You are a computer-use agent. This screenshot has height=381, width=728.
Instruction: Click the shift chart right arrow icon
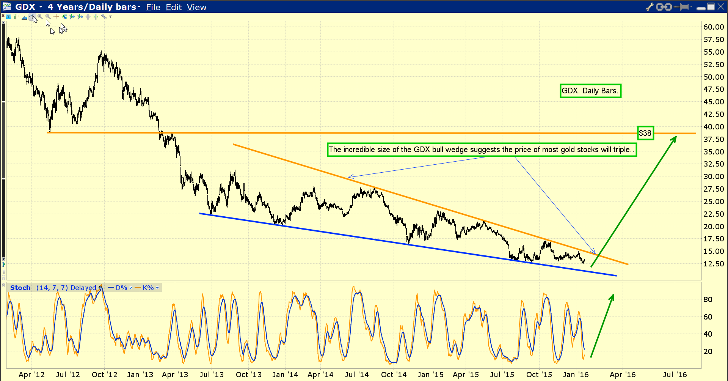tap(72, 17)
